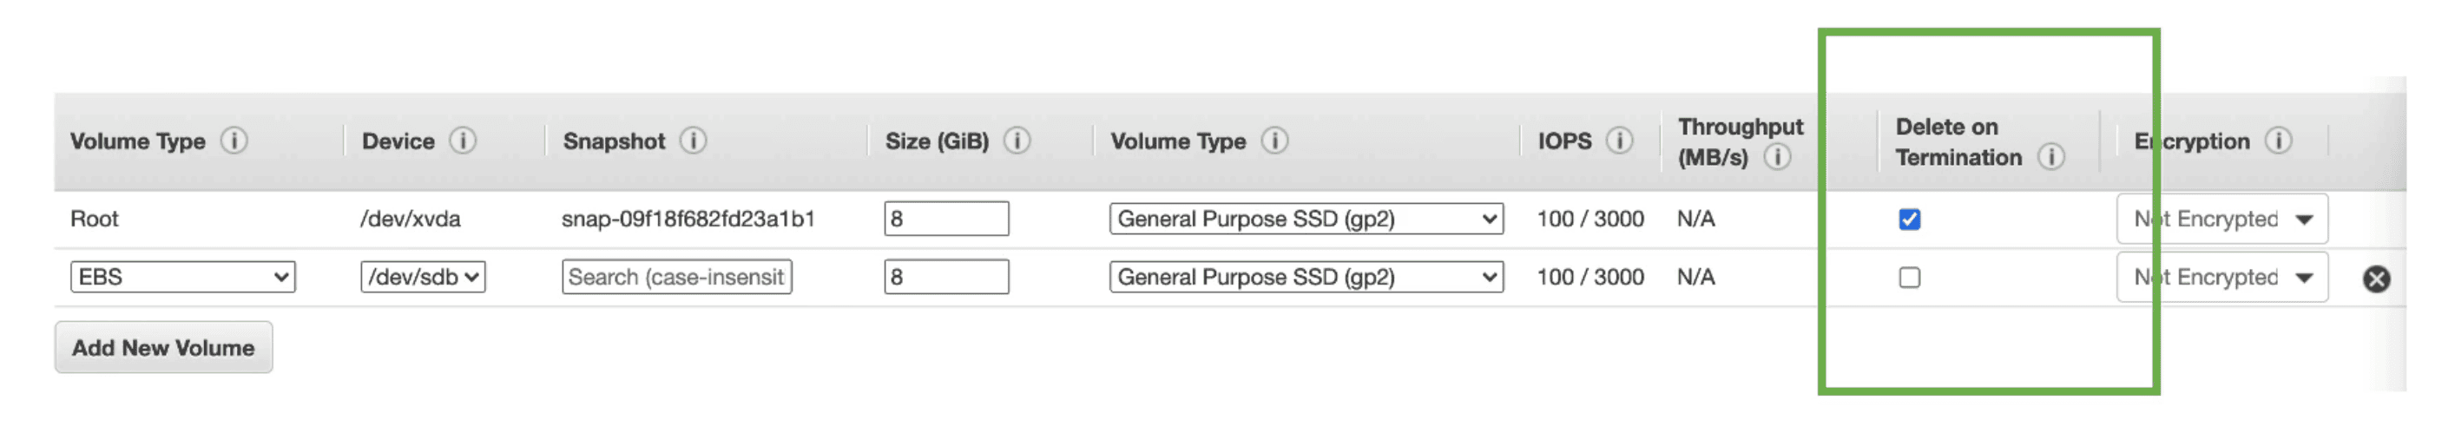
Task: Open Root volume encryption dropdown
Action: pos(2221,220)
